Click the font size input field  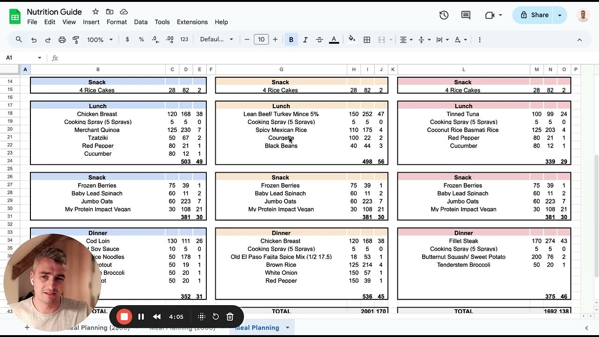click(x=261, y=40)
